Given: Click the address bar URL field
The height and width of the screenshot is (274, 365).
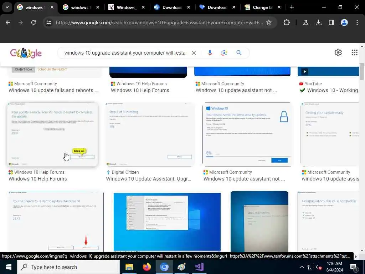Looking at the screenshot, I should click(x=159, y=22).
